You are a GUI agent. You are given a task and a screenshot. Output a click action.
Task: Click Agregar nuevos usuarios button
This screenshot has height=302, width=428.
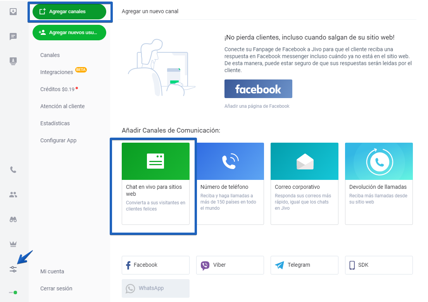click(x=69, y=33)
